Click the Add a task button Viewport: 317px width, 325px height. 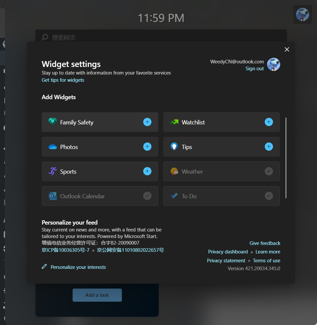coord(97,295)
